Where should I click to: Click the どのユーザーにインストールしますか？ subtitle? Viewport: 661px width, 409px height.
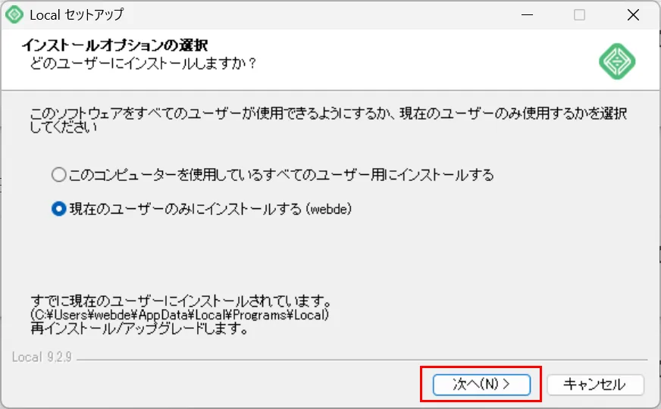click(143, 63)
